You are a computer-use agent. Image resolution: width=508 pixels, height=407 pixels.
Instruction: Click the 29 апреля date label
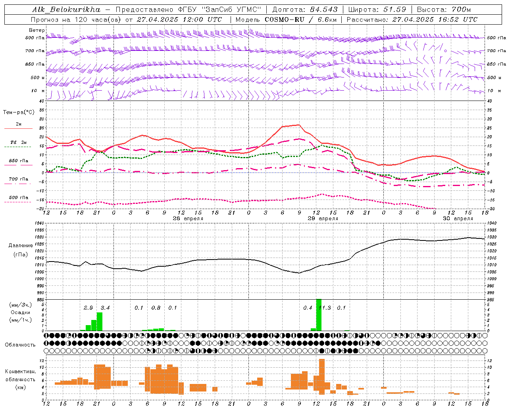[323, 218]
